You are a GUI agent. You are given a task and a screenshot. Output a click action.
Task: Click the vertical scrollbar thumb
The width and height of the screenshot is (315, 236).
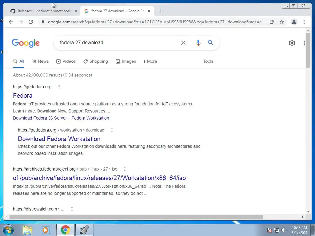click(308, 50)
